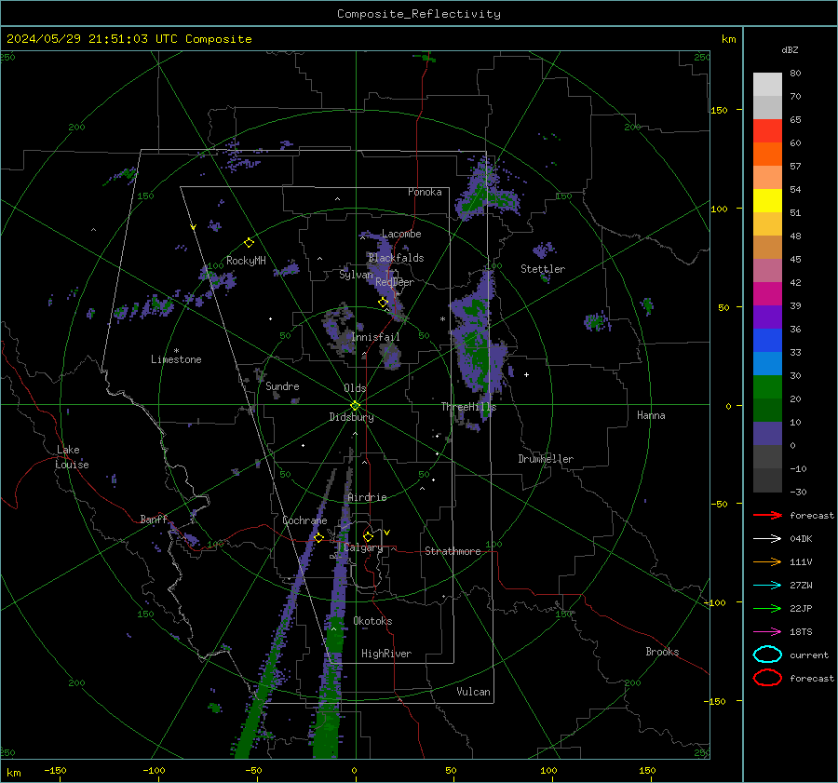
Task: Click the Composite_Reflectivity title text
Action: [x=418, y=14]
